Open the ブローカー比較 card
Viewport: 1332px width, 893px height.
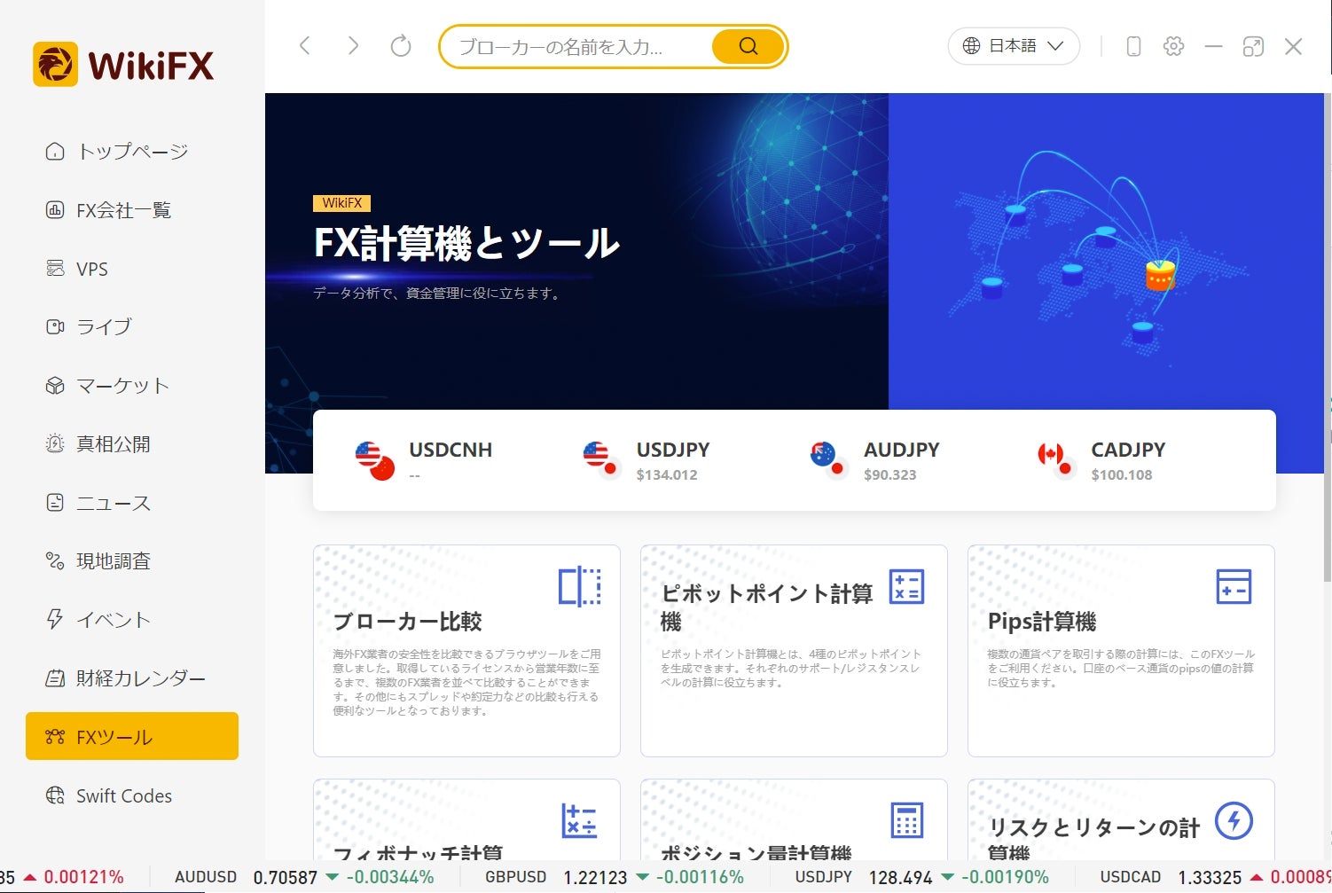pos(466,651)
